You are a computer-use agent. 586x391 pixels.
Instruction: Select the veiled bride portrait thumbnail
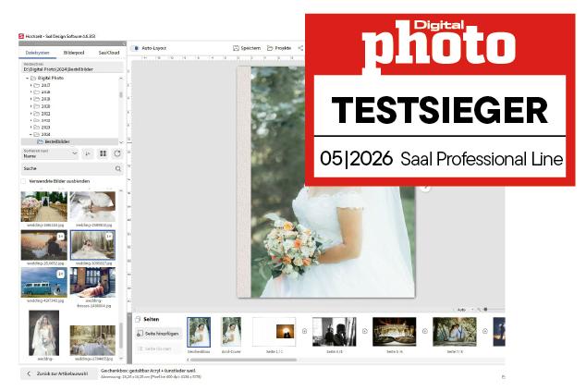pyautogui.click(x=44, y=333)
